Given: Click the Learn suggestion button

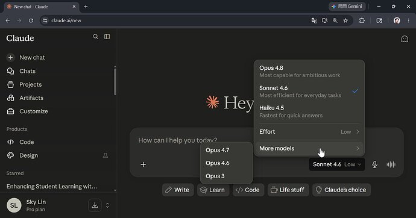Looking at the screenshot, I should 213,190.
